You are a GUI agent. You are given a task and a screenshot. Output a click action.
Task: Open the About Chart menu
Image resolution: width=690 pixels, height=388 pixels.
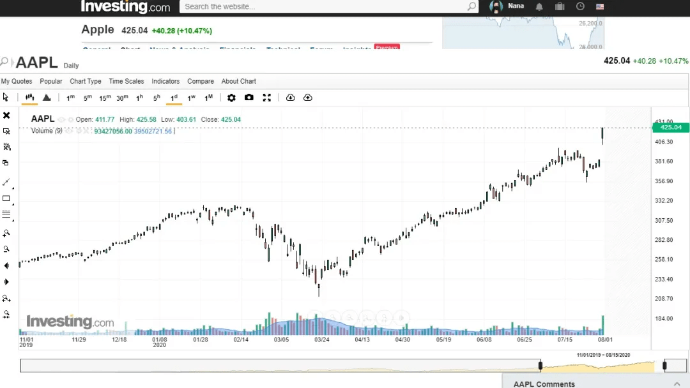[x=238, y=81]
